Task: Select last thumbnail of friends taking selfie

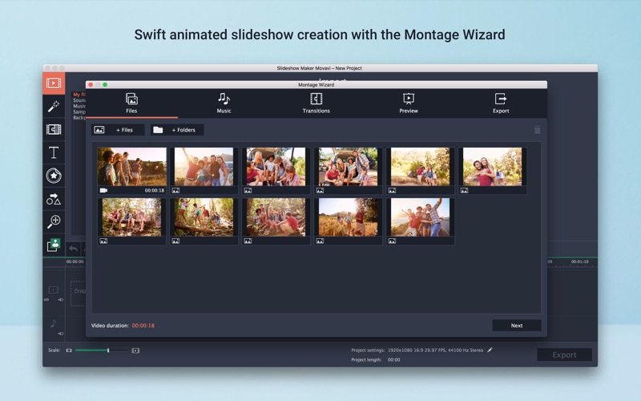Action: point(420,221)
